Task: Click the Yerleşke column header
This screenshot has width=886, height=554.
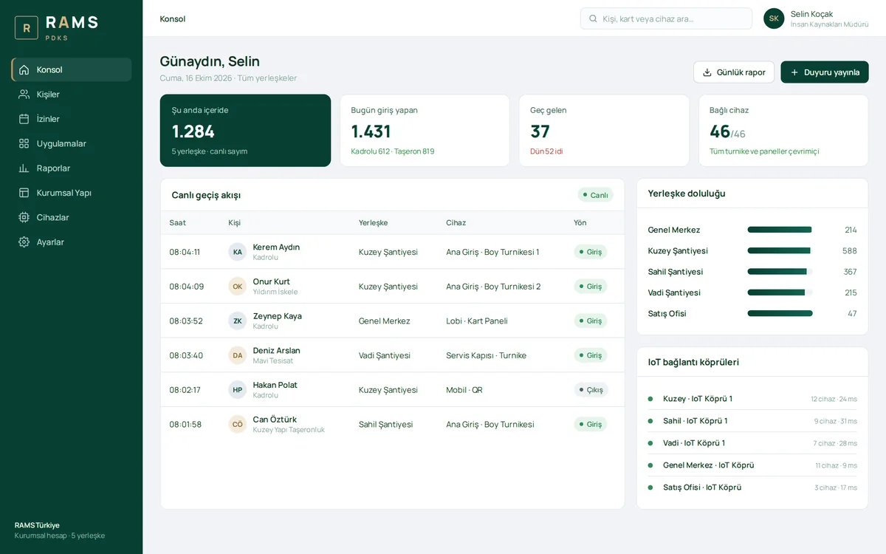Action: point(373,222)
